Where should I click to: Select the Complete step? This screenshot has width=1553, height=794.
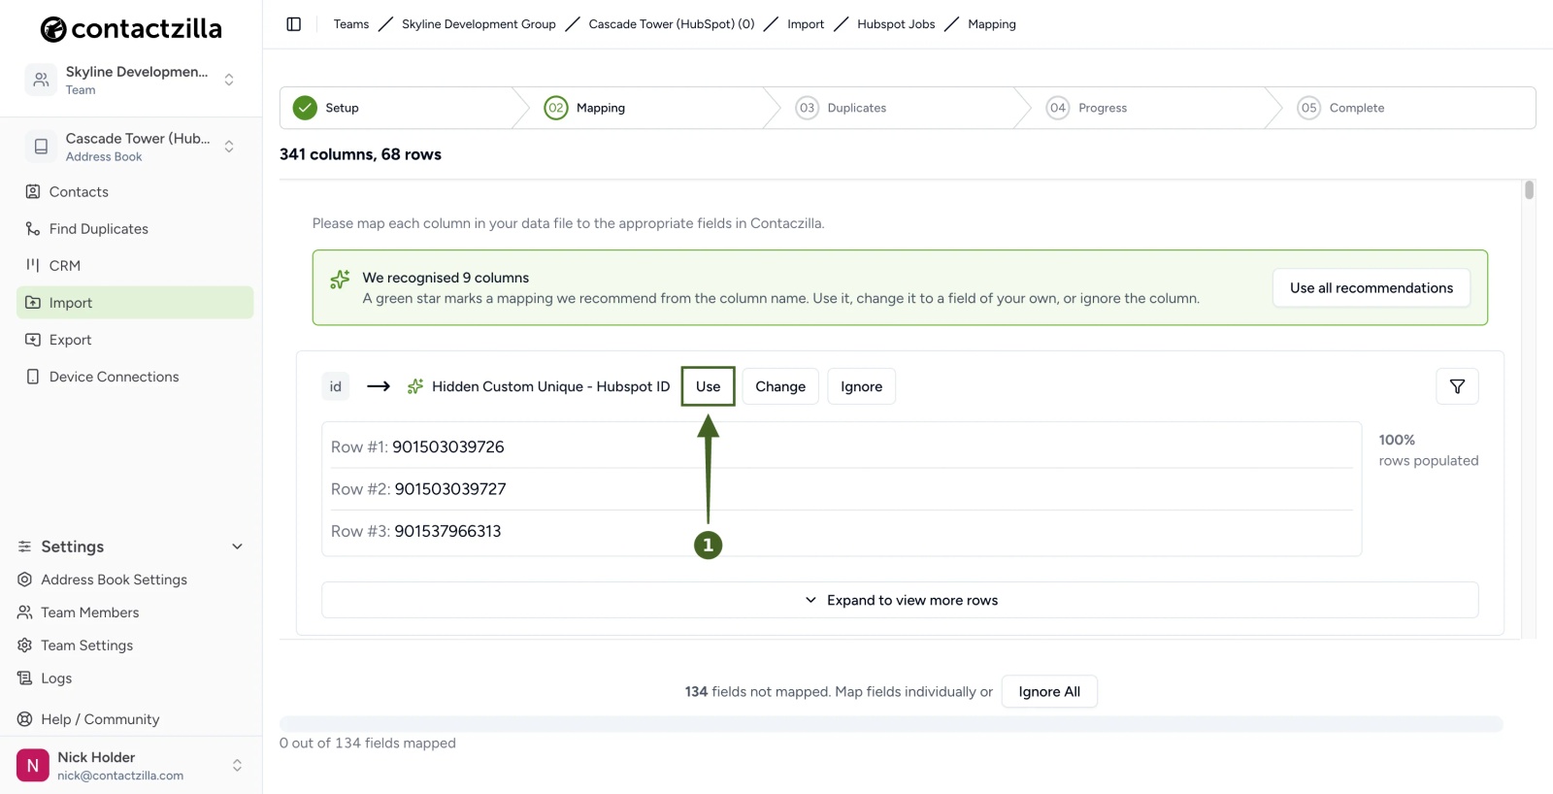point(1341,108)
